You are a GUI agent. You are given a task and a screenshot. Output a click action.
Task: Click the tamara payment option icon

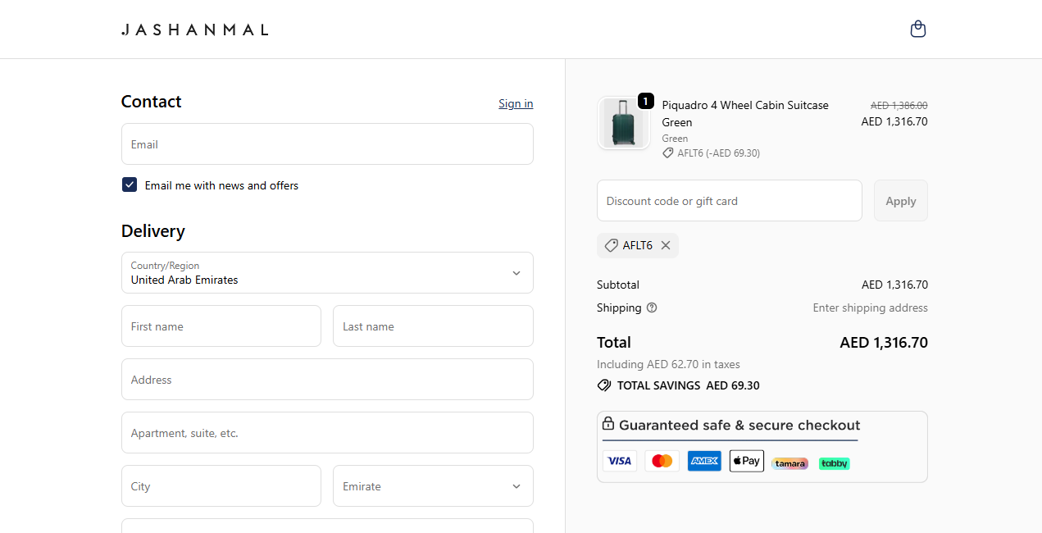pyautogui.click(x=789, y=463)
